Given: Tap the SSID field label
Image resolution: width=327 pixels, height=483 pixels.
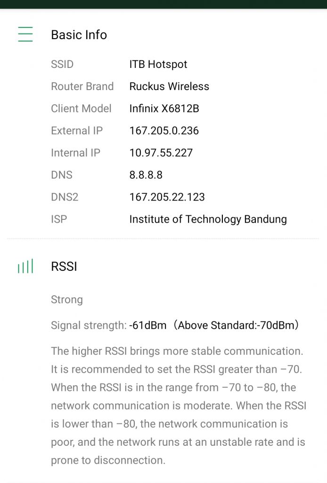Looking at the screenshot, I should (x=62, y=64).
